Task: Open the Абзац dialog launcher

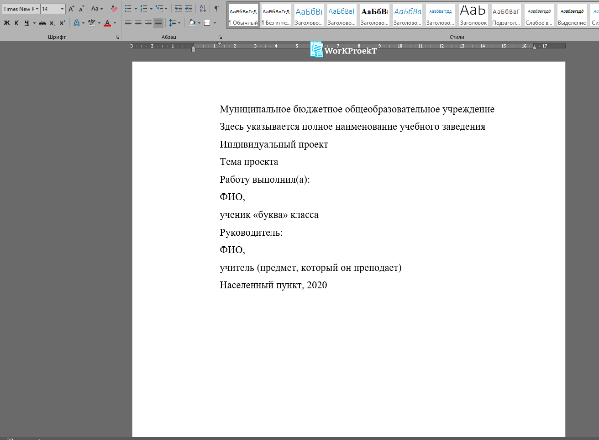Action: 220,37
